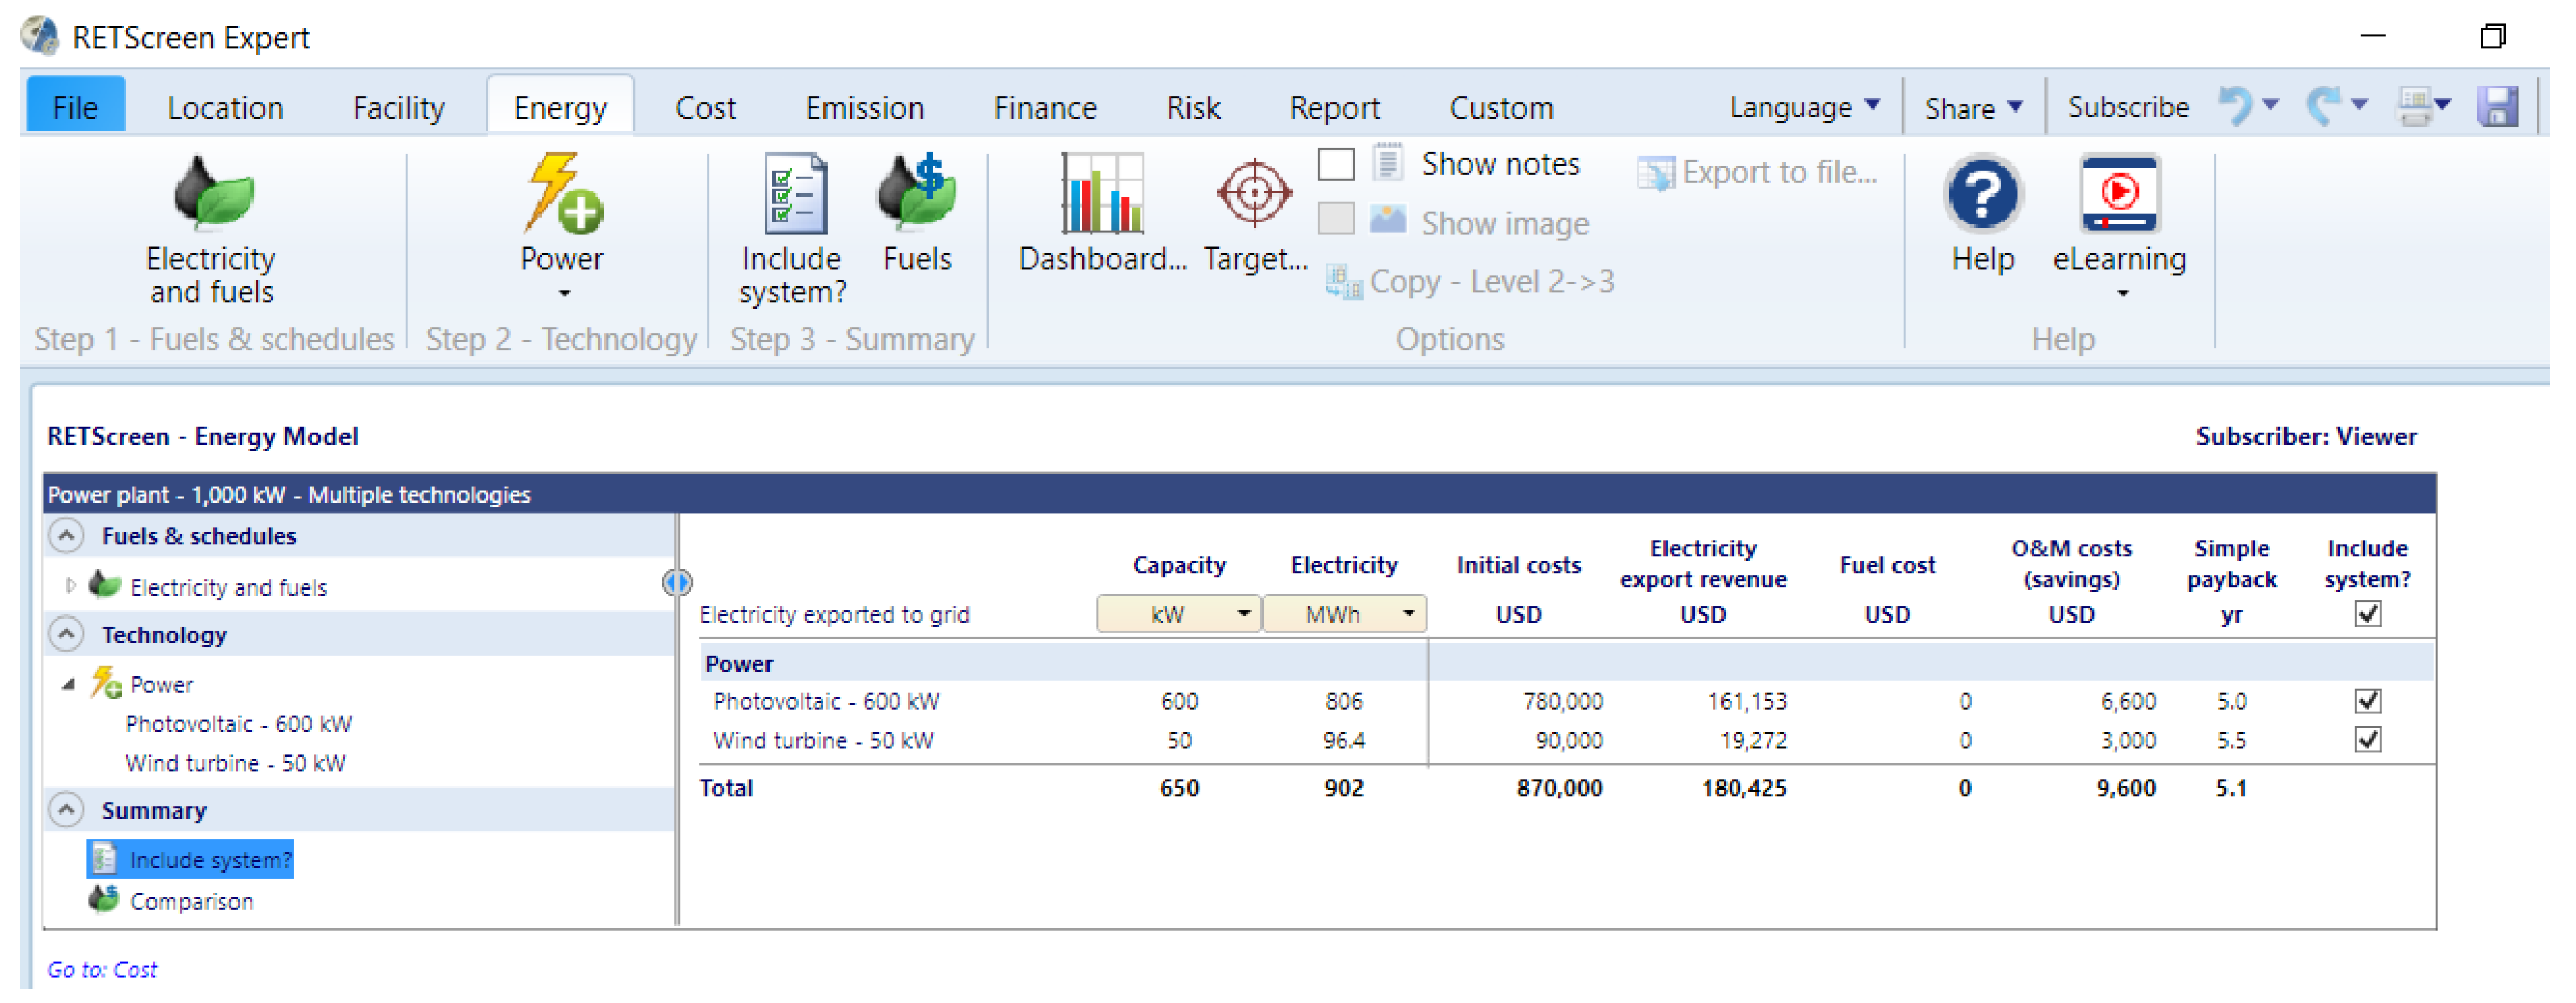This screenshot has width=2576, height=1003.
Task: Open the kW capacity units dropdown
Action: pyautogui.click(x=1178, y=614)
